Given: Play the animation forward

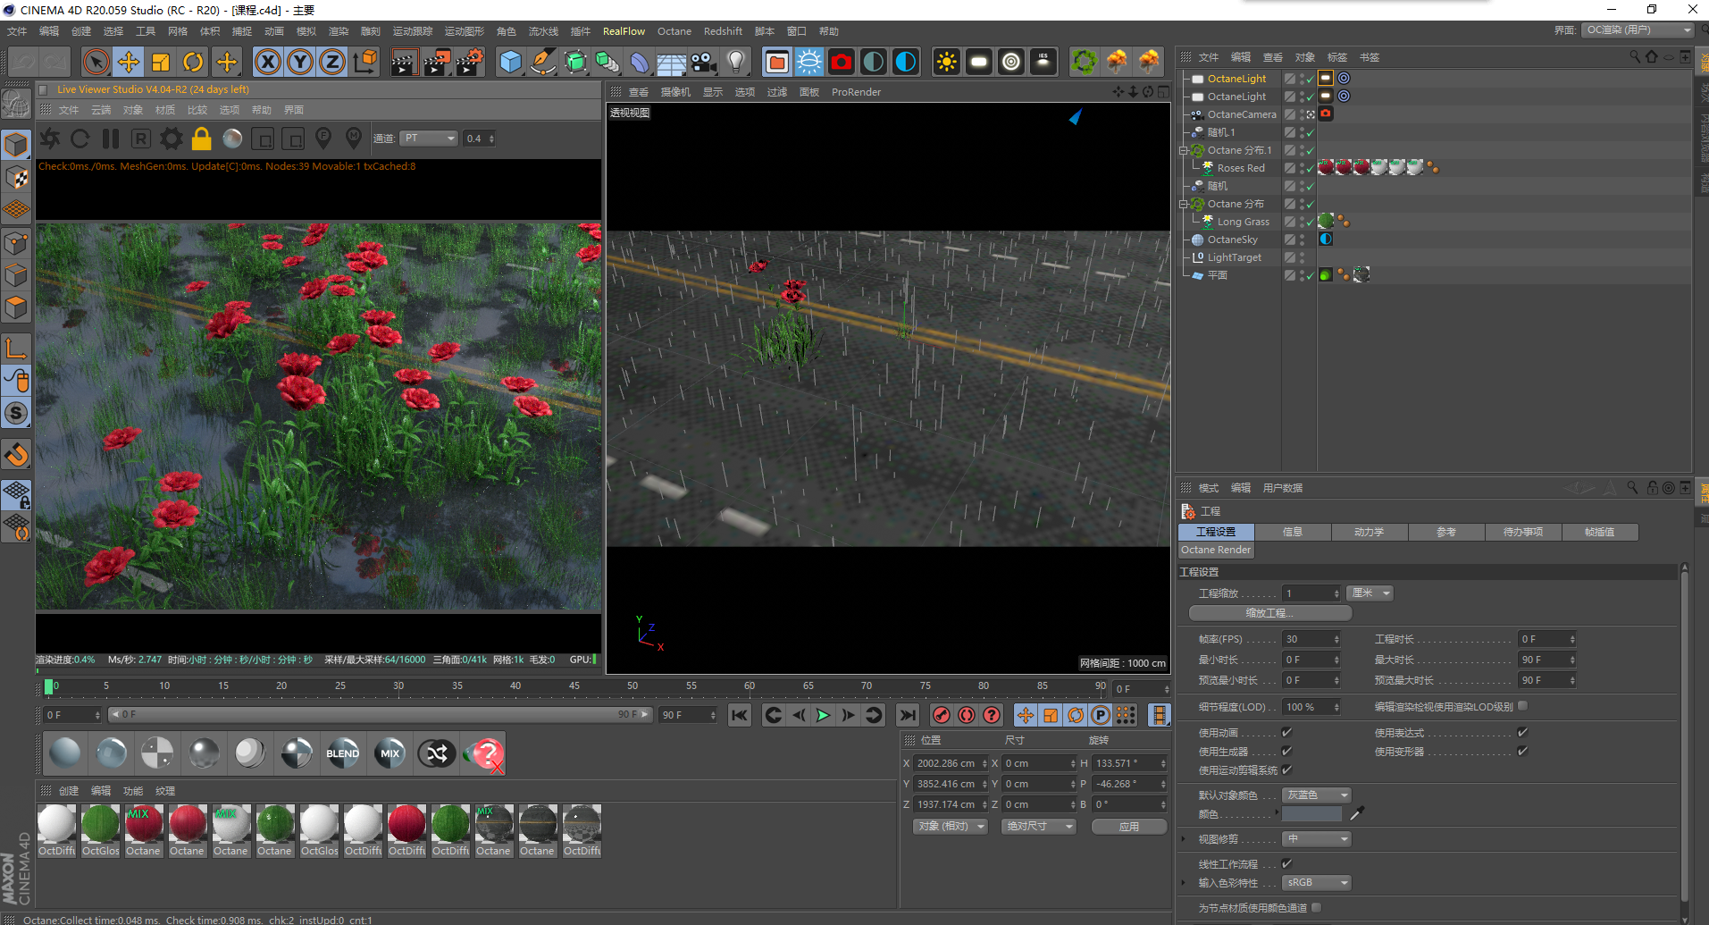Looking at the screenshot, I should 823,715.
